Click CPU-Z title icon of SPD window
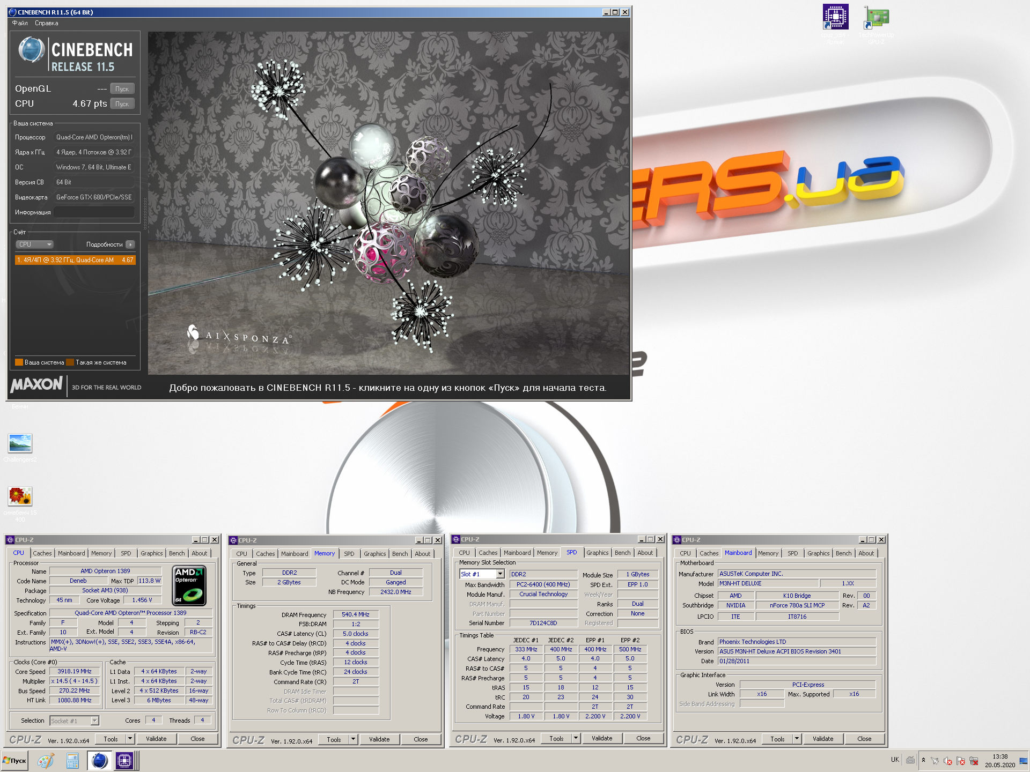 (x=456, y=539)
